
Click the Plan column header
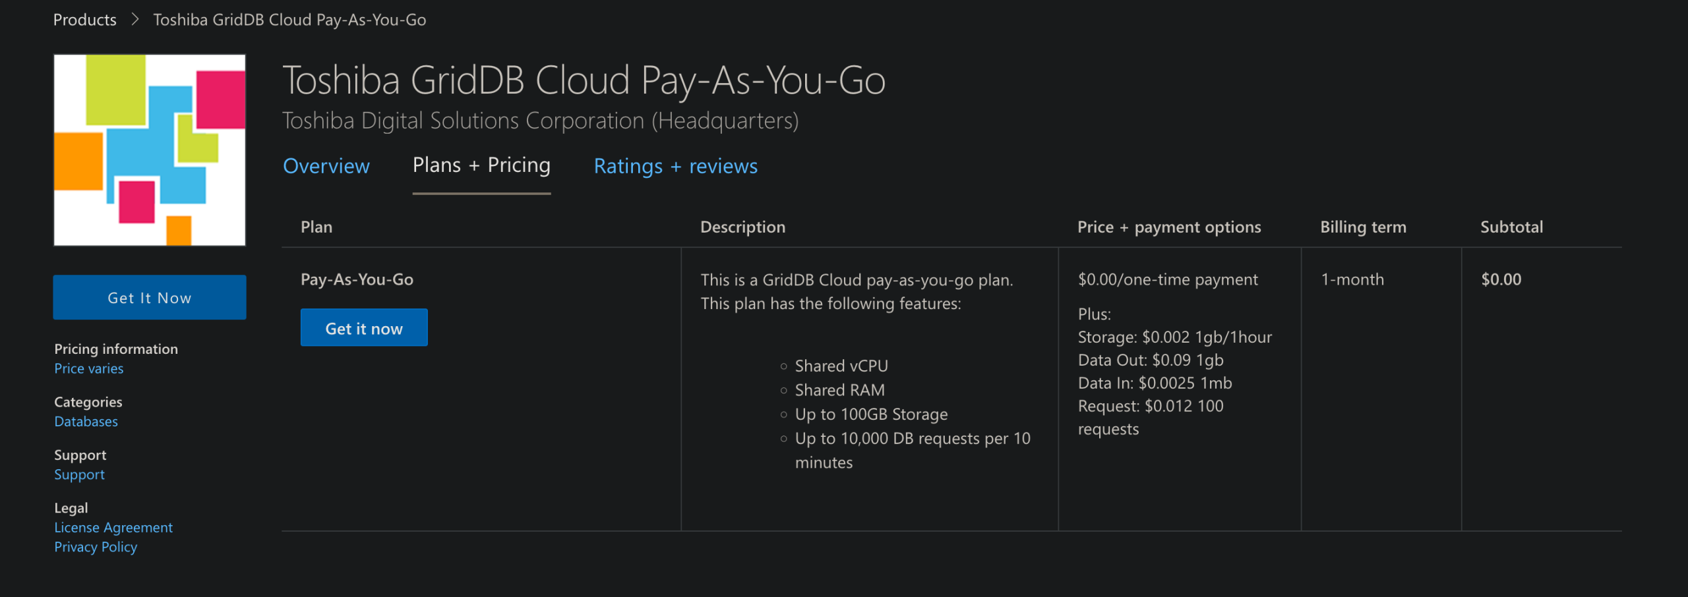click(316, 227)
